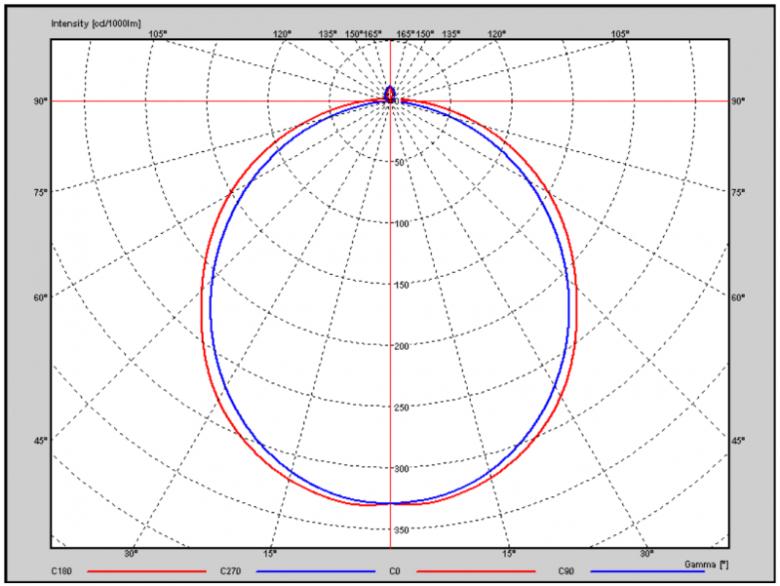Click the left 15° label along the bottom
The height and width of the screenshot is (586, 780).
[x=270, y=553]
